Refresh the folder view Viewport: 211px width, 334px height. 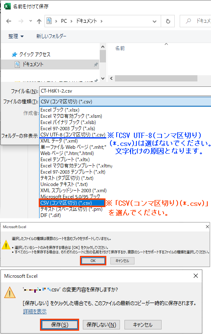coord(168,21)
